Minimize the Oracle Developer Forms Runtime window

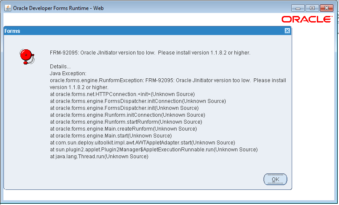[x=298, y=8]
